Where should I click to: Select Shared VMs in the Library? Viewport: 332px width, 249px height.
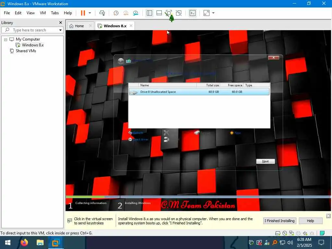[26, 51]
